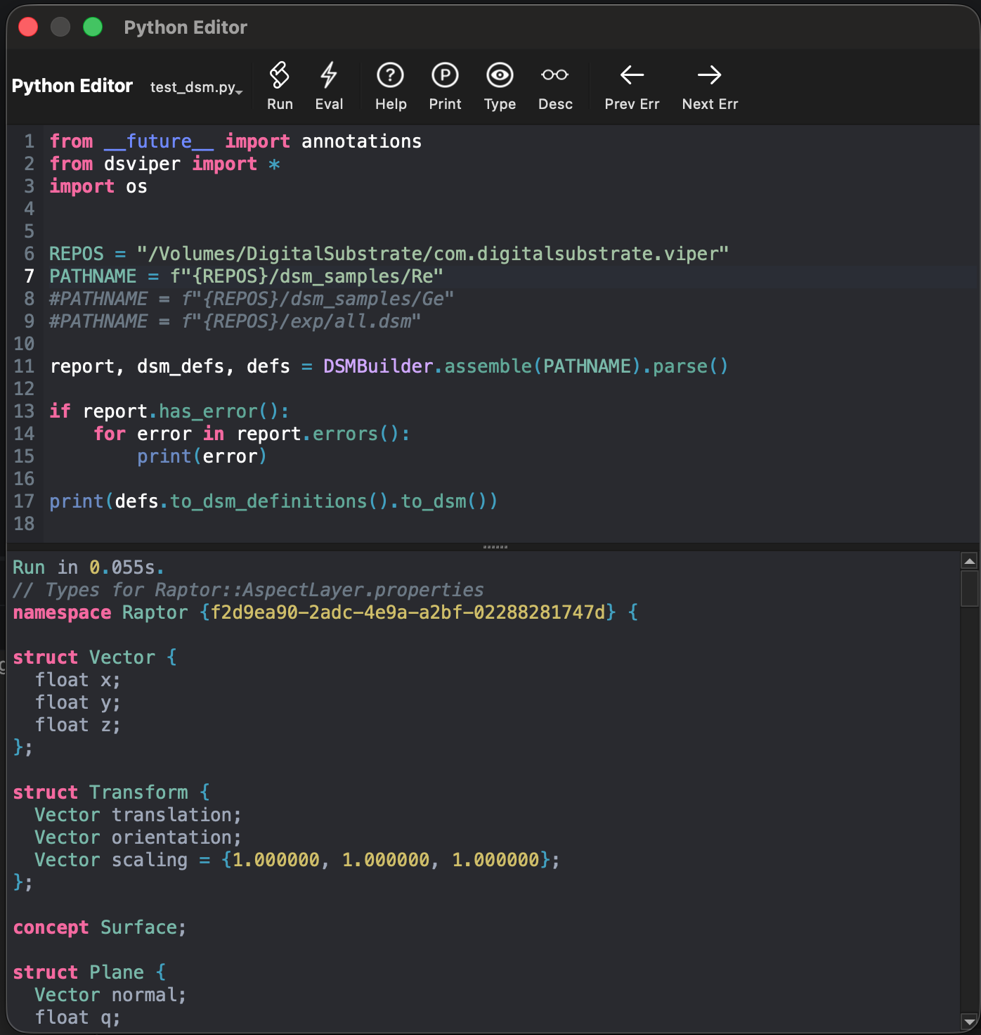Select the Desc glasses icon
The height and width of the screenshot is (1035, 981).
(x=554, y=75)
